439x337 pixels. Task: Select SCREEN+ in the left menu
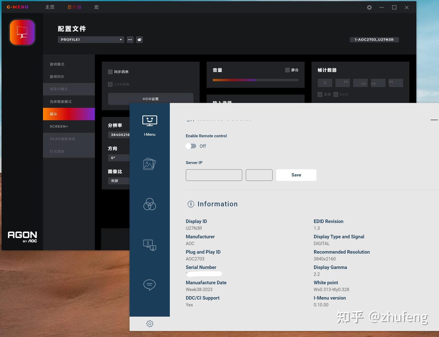pyautogui.click(x=69, y=126)
